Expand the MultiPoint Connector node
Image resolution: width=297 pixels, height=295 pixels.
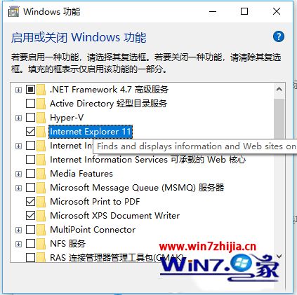[18, 230]
